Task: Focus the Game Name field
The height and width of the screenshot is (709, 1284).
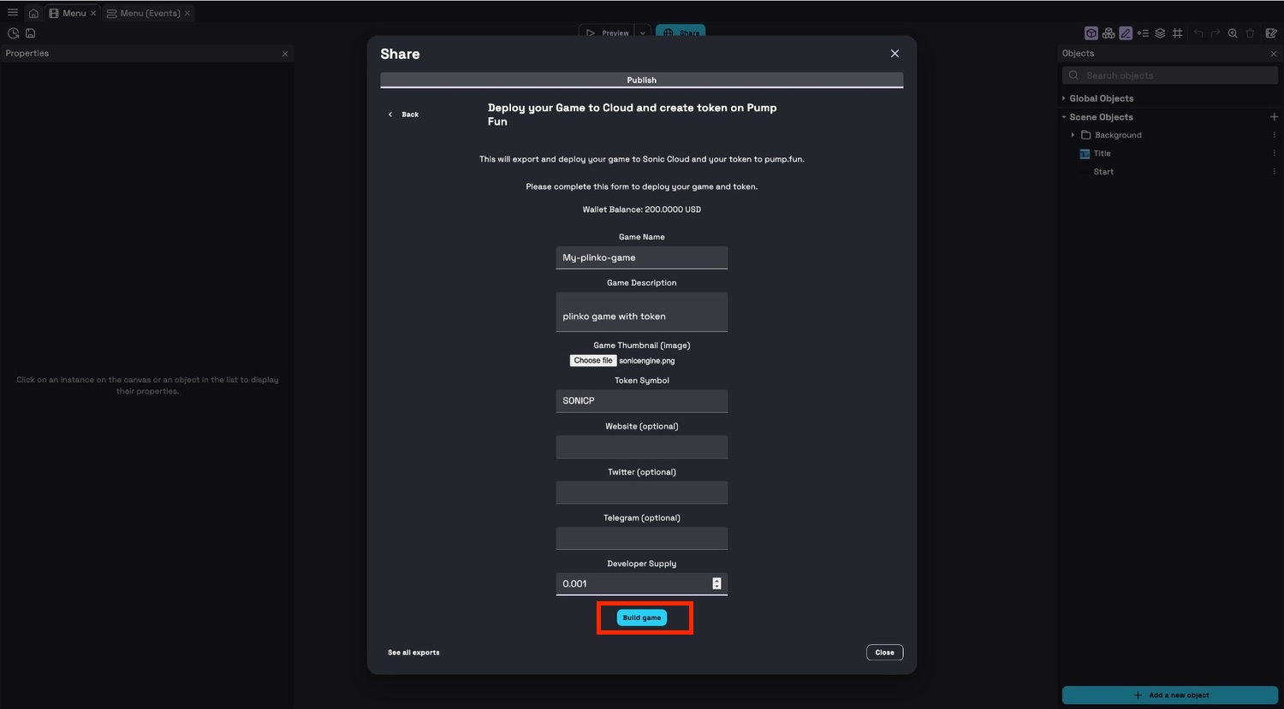Action: [642, 257]
